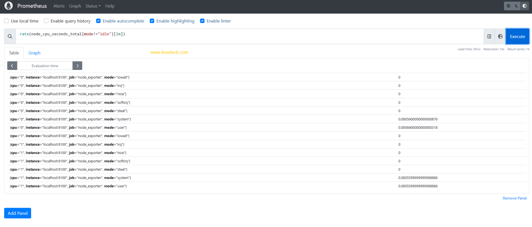Select the cpu="0" mode="softirq" series label
532x227 pixels.
[x=70, y=102]
